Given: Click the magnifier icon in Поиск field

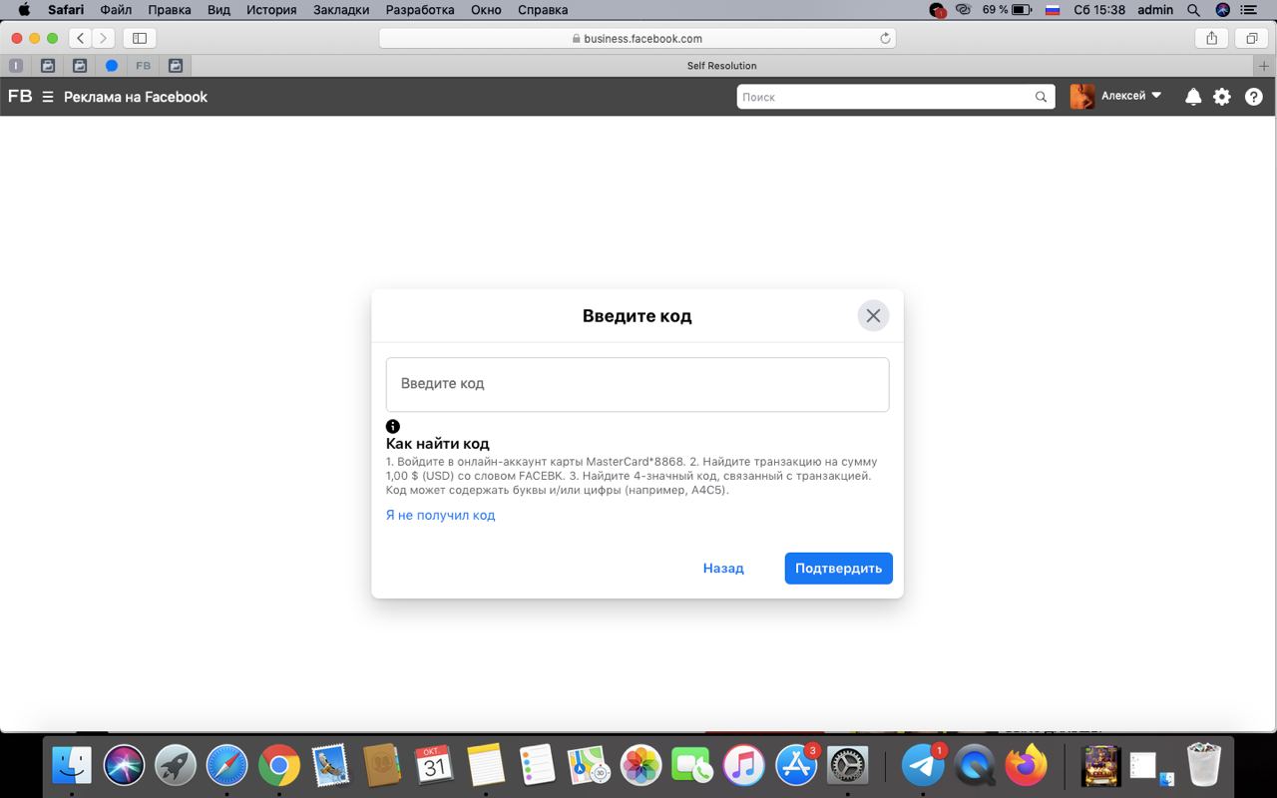Looking at the screenshot, I should pos(1042,97).
